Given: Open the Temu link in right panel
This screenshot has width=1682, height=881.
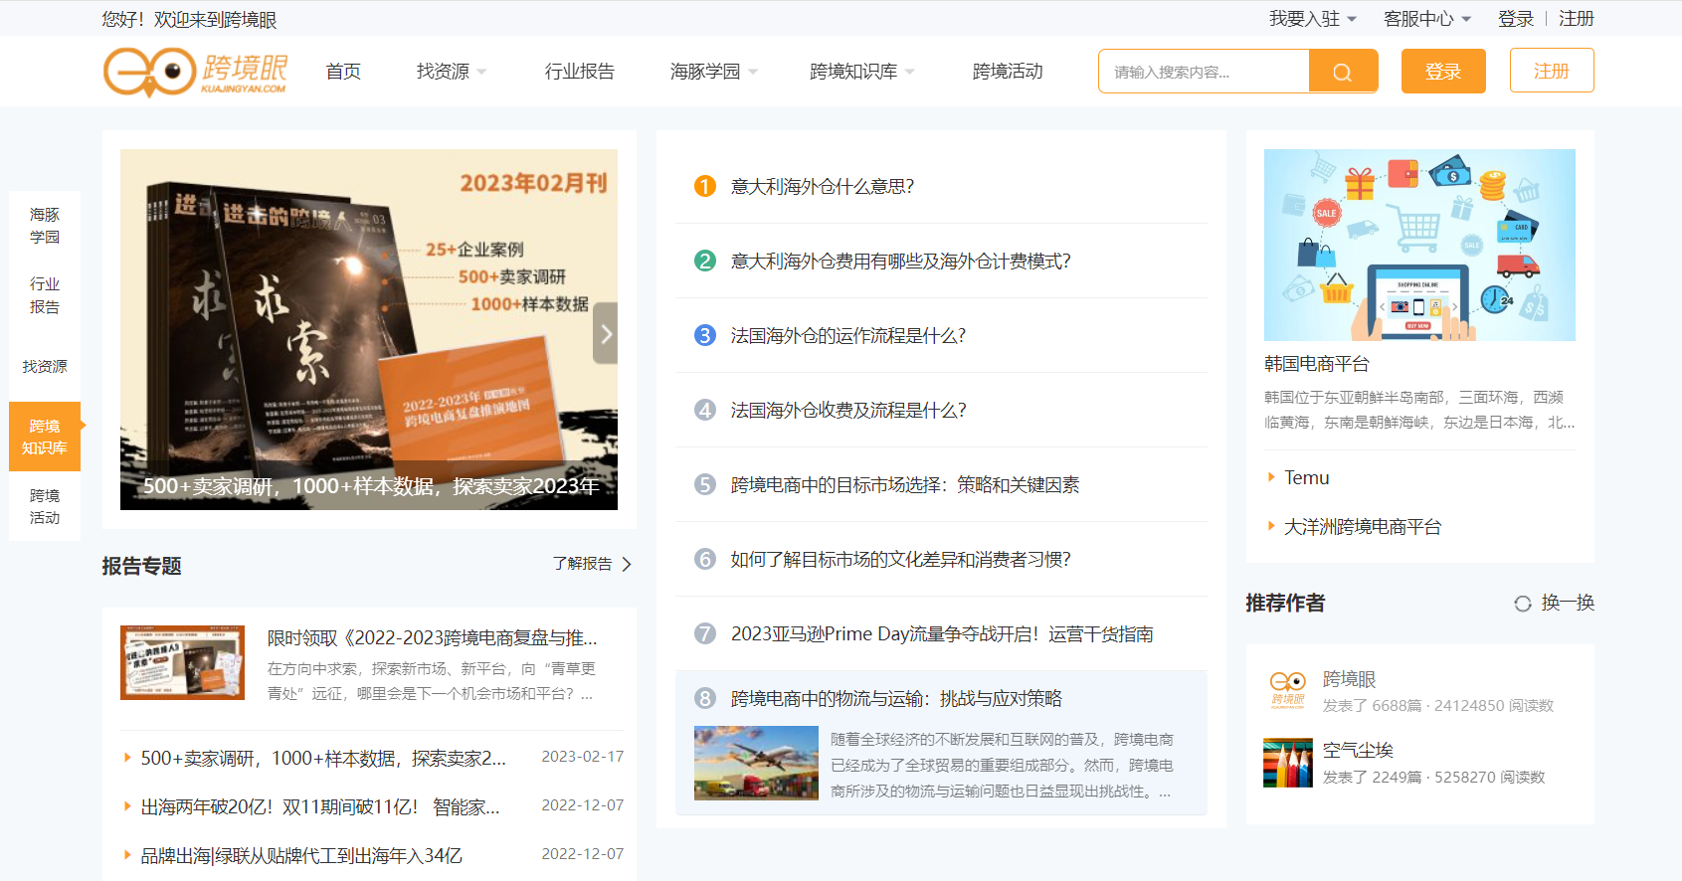Looking at the screenshot, I should 1307,477.
